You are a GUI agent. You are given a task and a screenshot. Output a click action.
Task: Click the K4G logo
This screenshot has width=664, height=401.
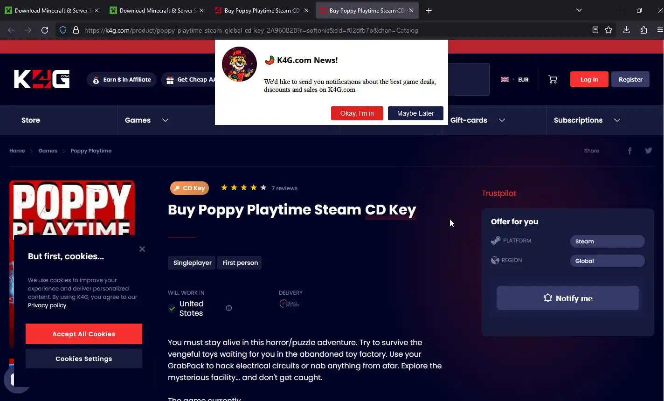[42, 79]
